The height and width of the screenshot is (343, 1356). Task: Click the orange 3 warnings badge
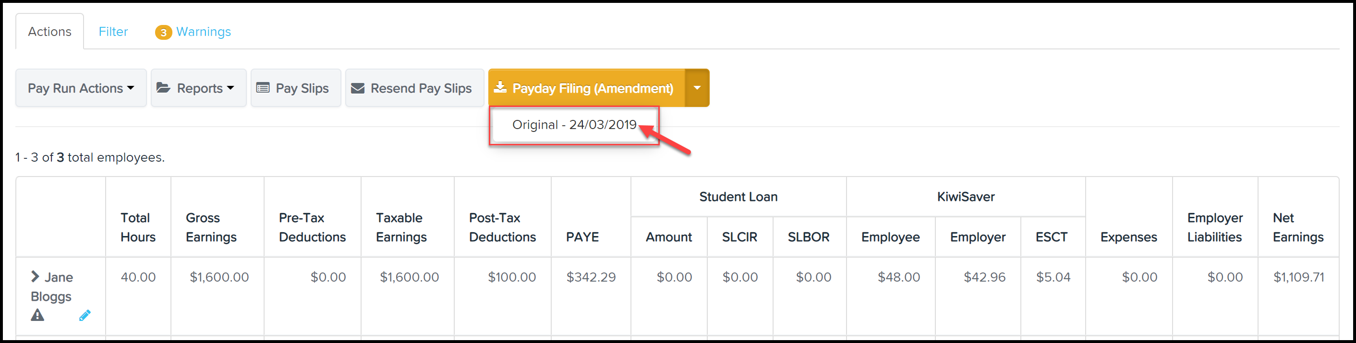click(x=163, y=33)
